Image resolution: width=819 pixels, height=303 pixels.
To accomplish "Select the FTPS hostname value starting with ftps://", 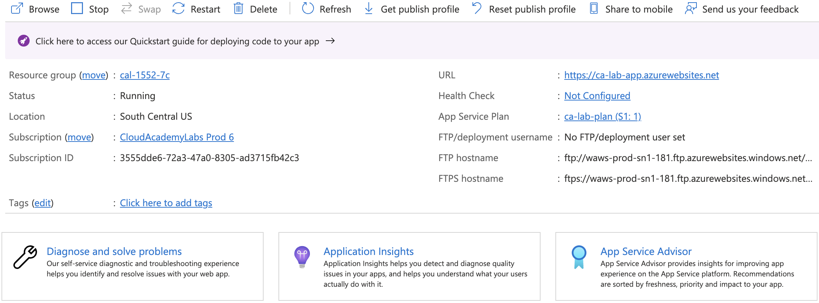I will click(x=688, y=178).
